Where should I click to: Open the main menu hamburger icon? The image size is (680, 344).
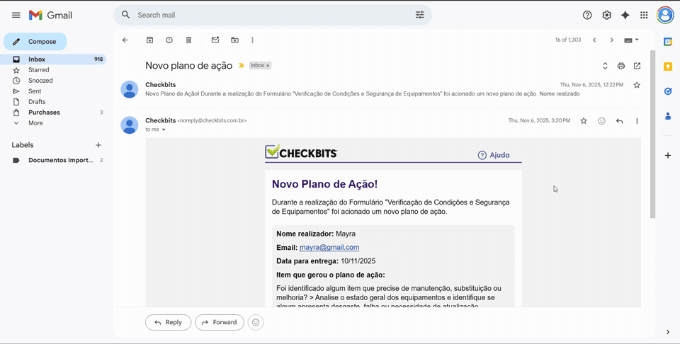coord(16,15)
